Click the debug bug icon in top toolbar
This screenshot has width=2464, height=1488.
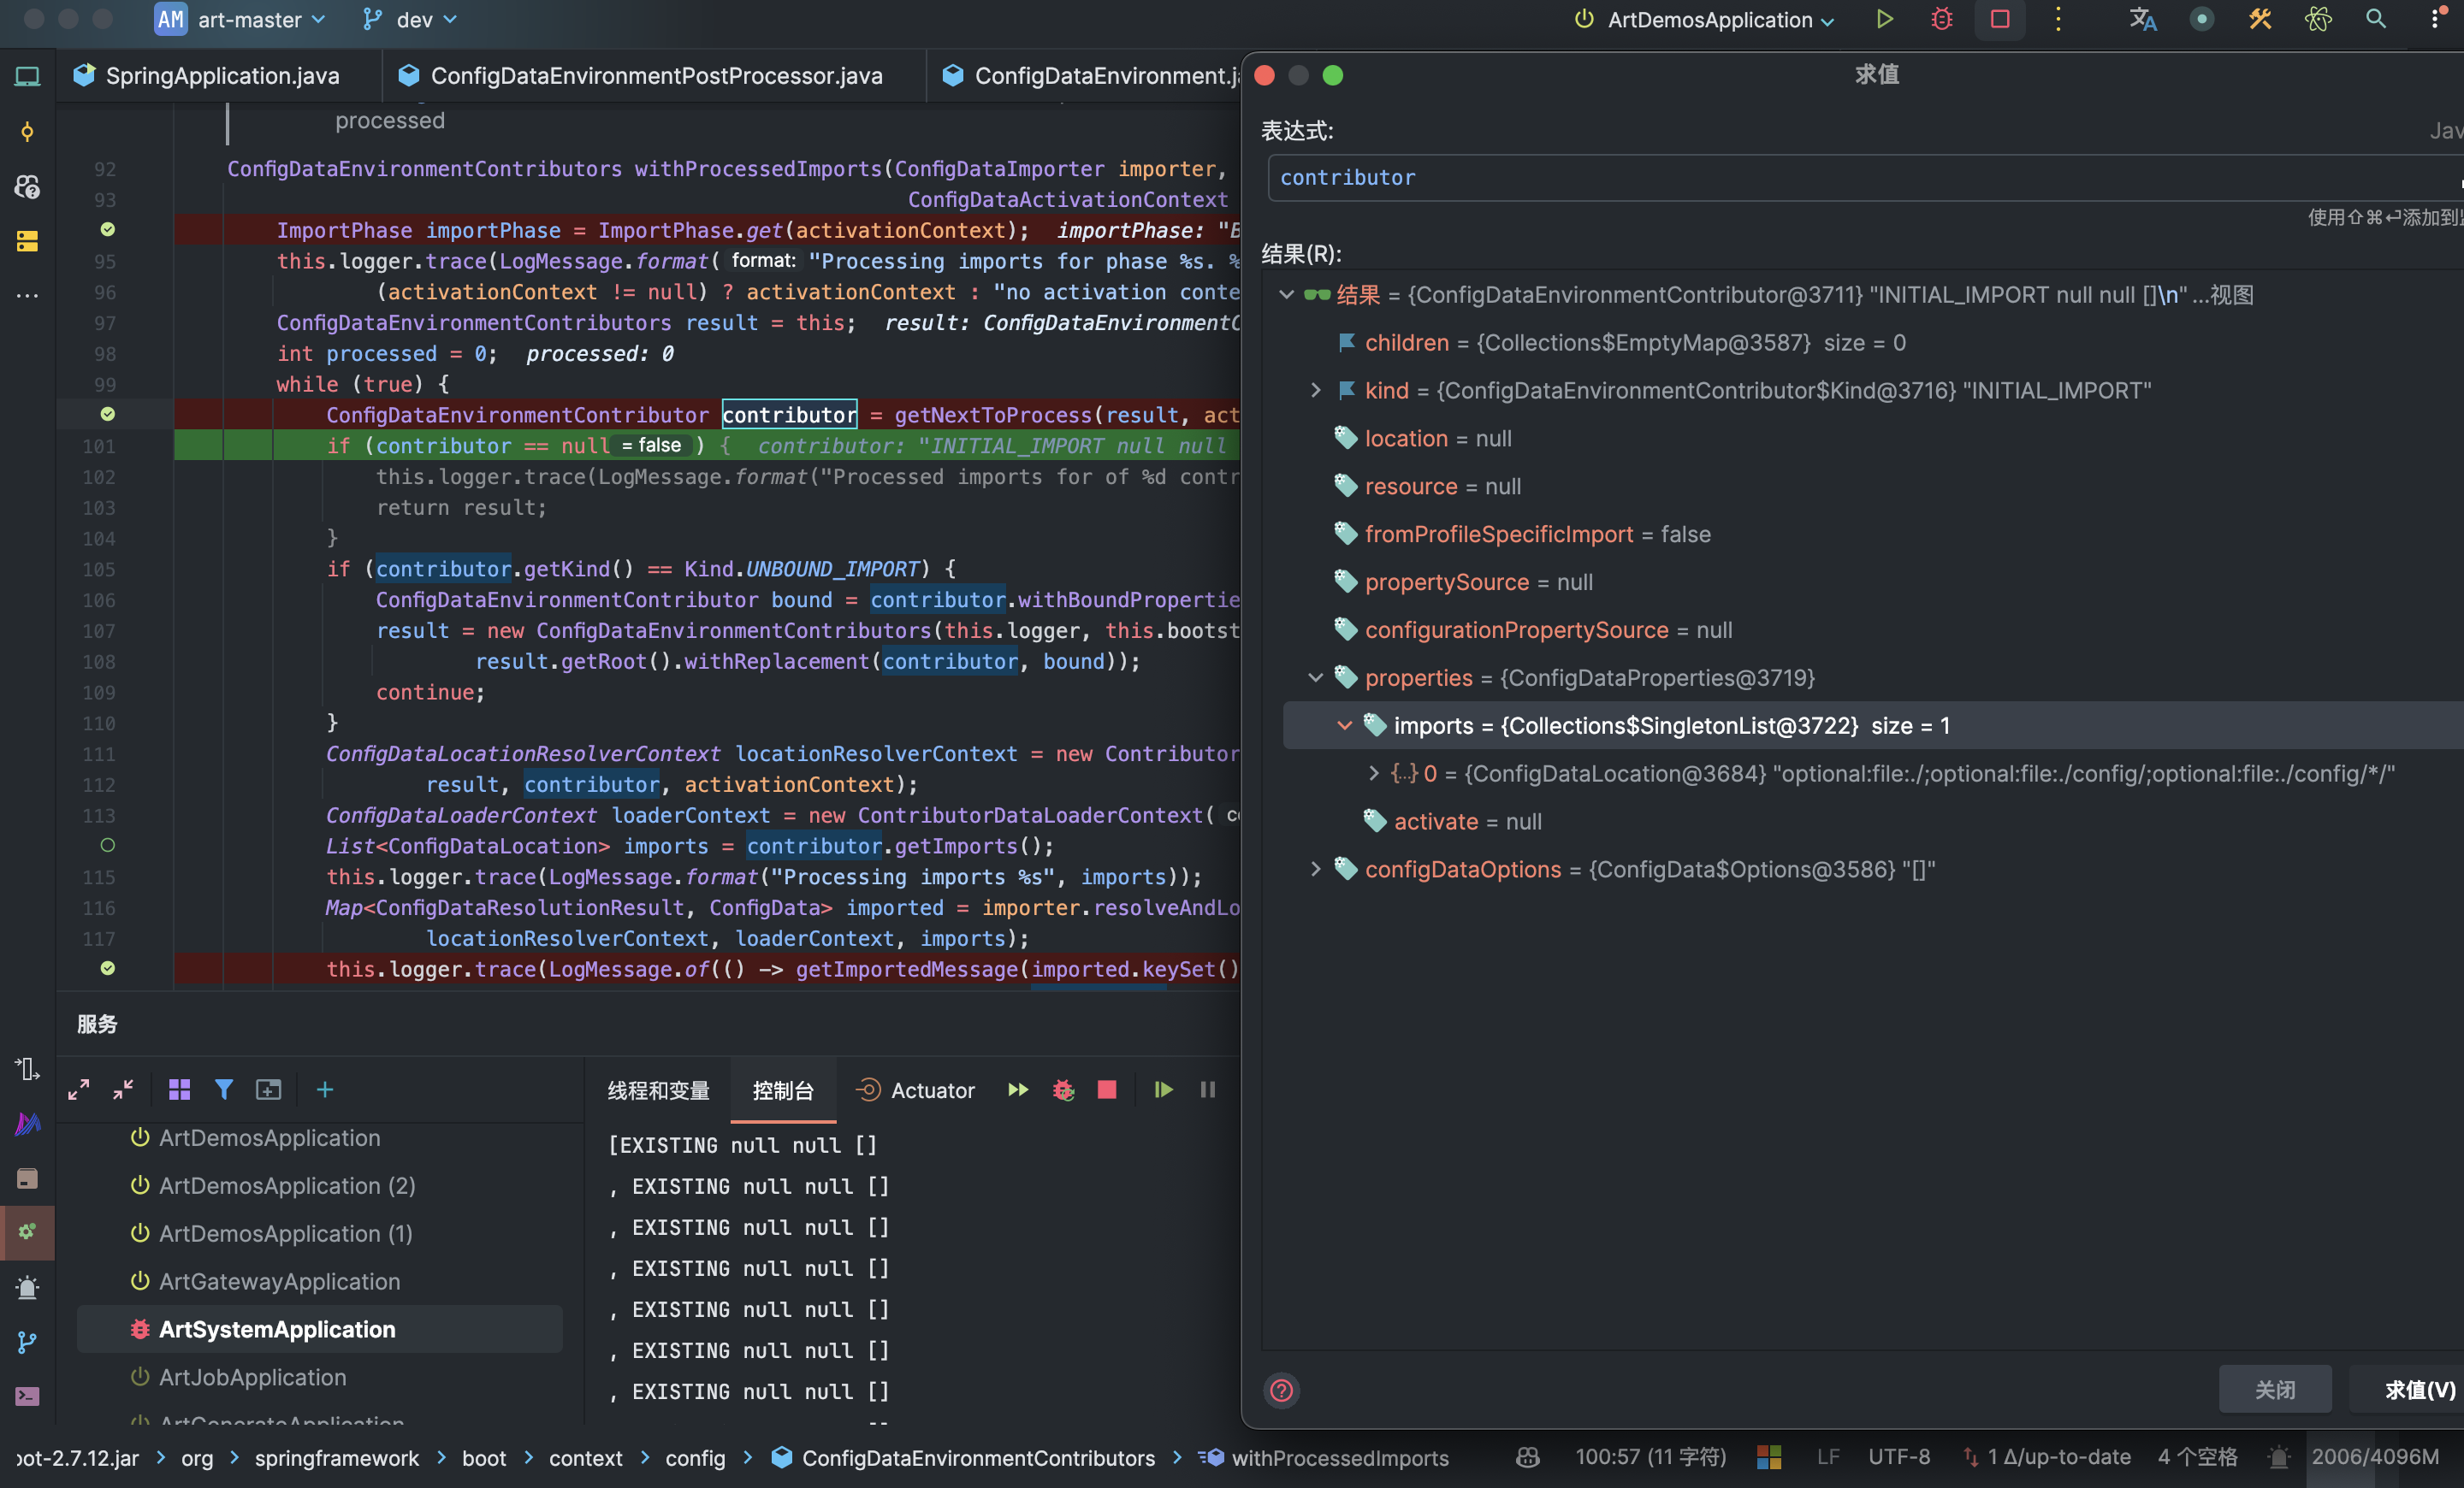[x=1941, y=20]
